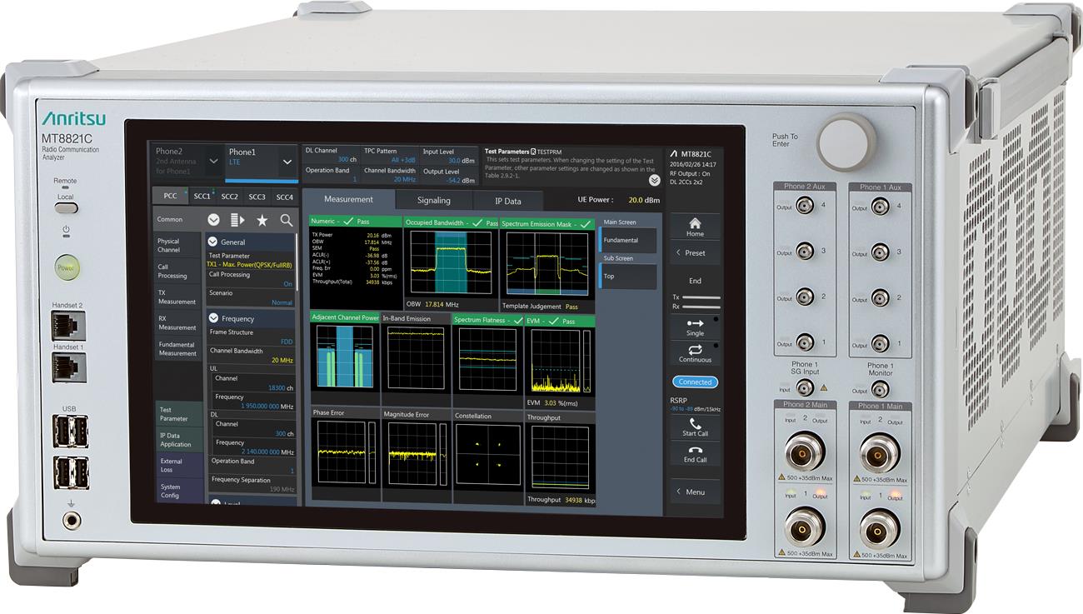This screenshot has height=614, width=1083.
Task: Open the Occupied Bandwidth graph thumbnail
Action: click(x=450, y=260)
